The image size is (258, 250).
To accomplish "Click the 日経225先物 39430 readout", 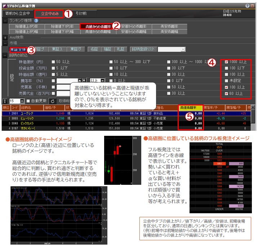I will click(x=232, y=13).
